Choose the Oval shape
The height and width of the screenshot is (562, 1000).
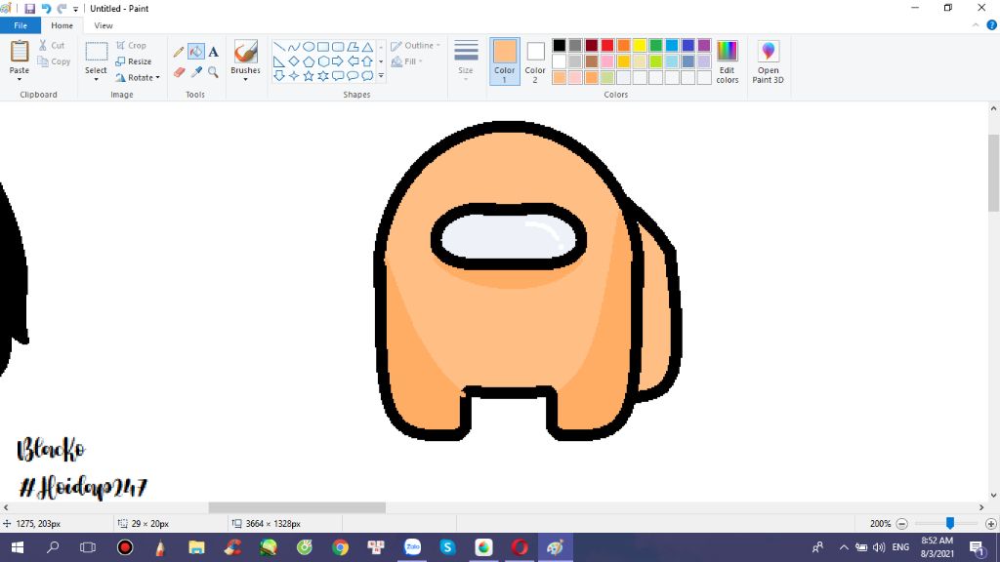[309, 47]
